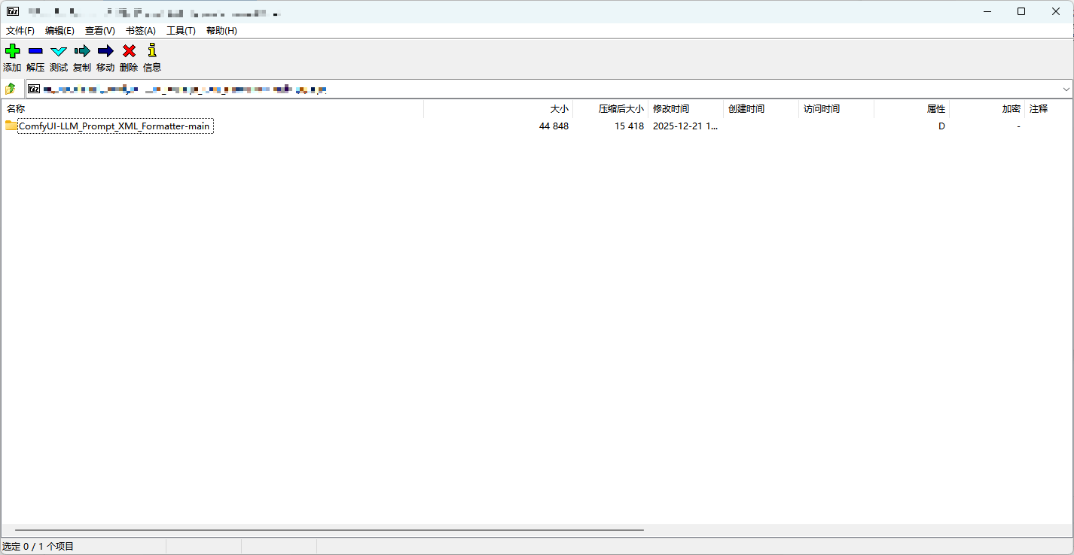Click the 7z title bar app icon
The width and height of the screenshot is (1074, 555).
coord(12,11)
